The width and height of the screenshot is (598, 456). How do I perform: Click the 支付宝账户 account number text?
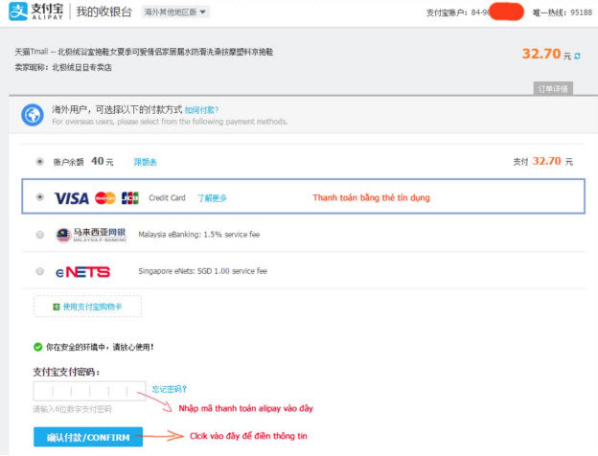pos(458,12)
